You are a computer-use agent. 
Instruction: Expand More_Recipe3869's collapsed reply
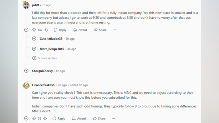tap(34, 49)
